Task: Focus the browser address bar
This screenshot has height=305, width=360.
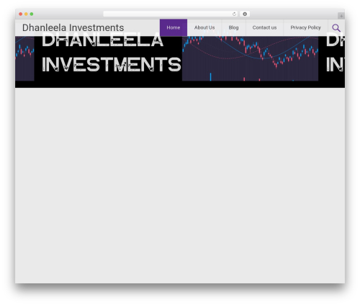Action: coord(171,14)
